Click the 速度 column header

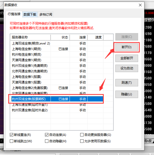coord(95,37)
